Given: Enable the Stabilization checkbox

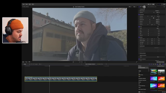Looking at the screenshot, I should point(139,46).
